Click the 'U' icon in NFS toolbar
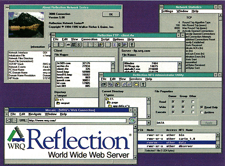This screenshot has width=225, height=166. pos(129,84)
